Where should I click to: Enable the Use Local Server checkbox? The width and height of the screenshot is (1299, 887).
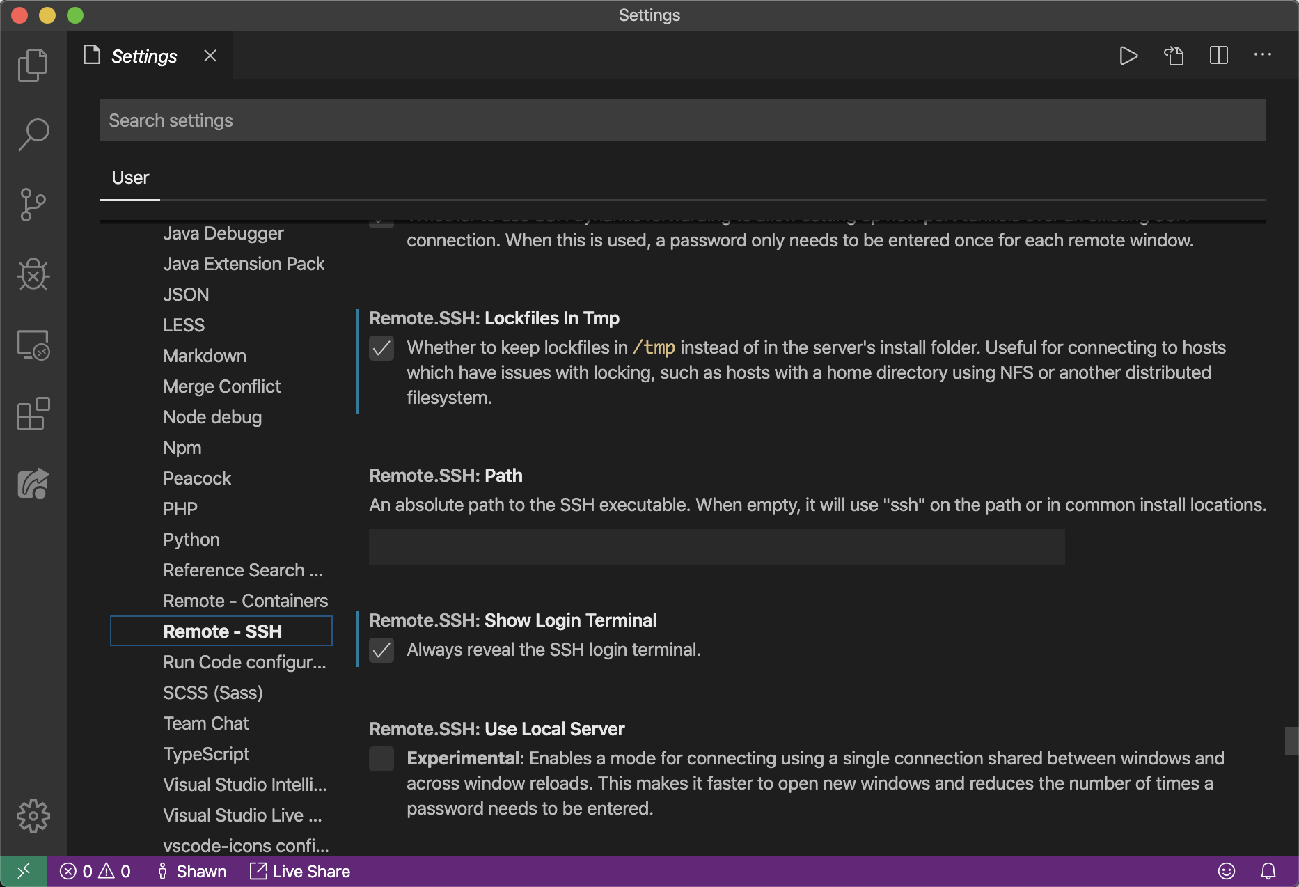tap(381, 759)
